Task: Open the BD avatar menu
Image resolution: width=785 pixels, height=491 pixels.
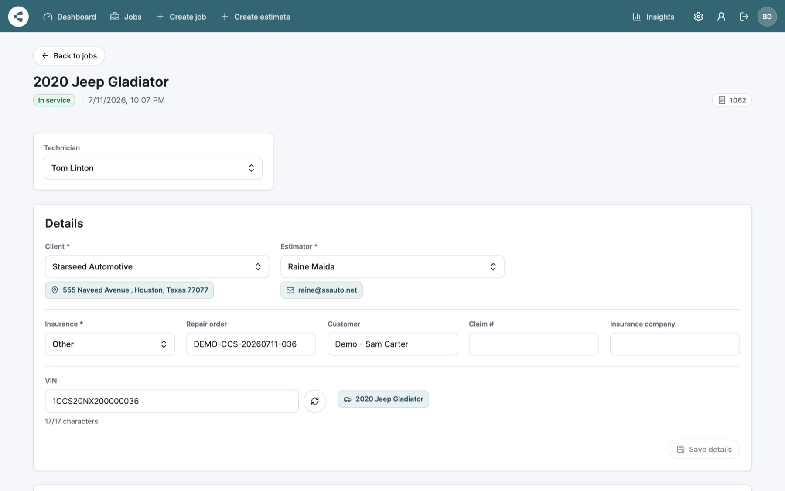Action: (767, 17)
